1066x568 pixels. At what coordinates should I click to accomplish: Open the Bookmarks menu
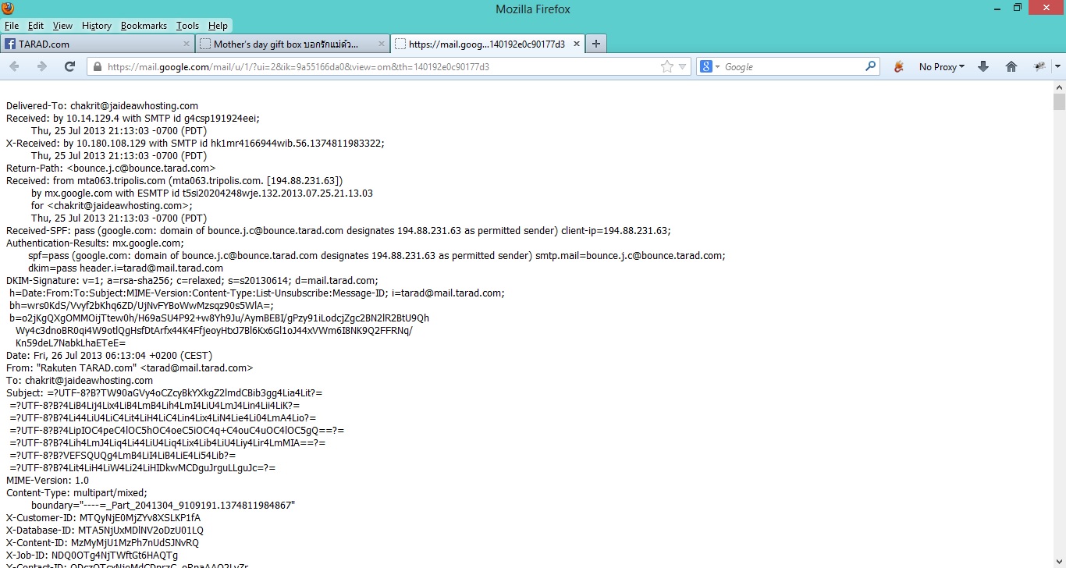tap(144, 26)
